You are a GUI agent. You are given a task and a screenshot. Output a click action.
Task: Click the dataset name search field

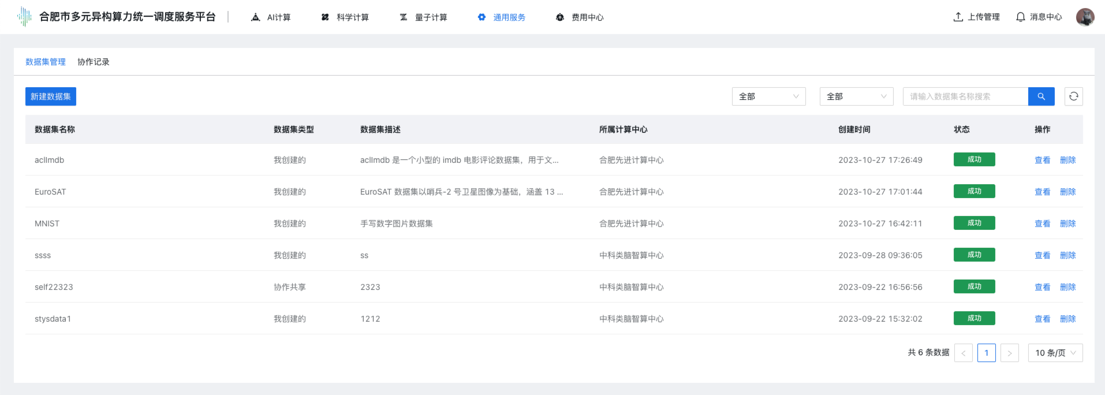coord(965,96)
